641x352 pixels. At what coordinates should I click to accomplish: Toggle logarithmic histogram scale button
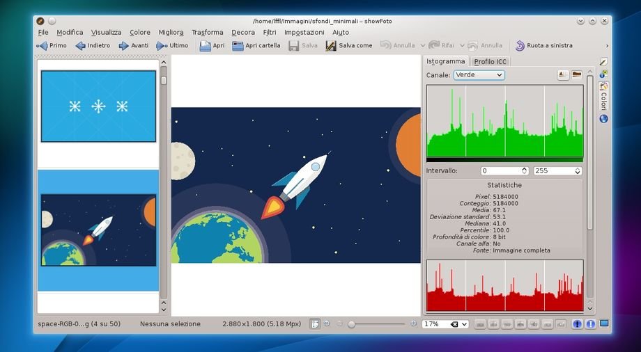tap(577, 74)
